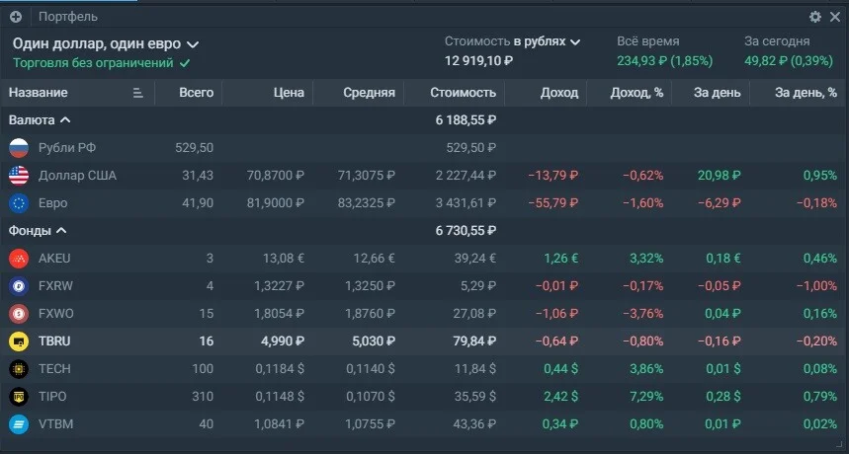Click AKEU value 39,24 €
Image resolution: width=849 pixels, height=454 pixels.
(x=474, y=259)
